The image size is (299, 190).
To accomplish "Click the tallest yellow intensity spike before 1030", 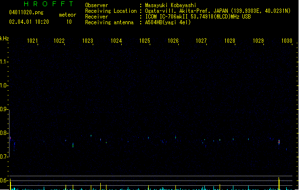I will coord(279,183).
